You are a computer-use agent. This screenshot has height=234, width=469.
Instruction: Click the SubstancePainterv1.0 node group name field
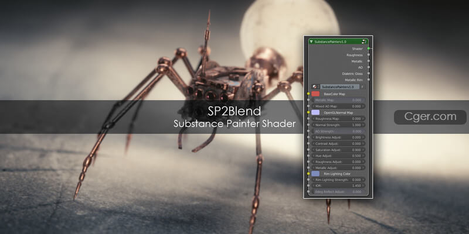coord(339,87)
